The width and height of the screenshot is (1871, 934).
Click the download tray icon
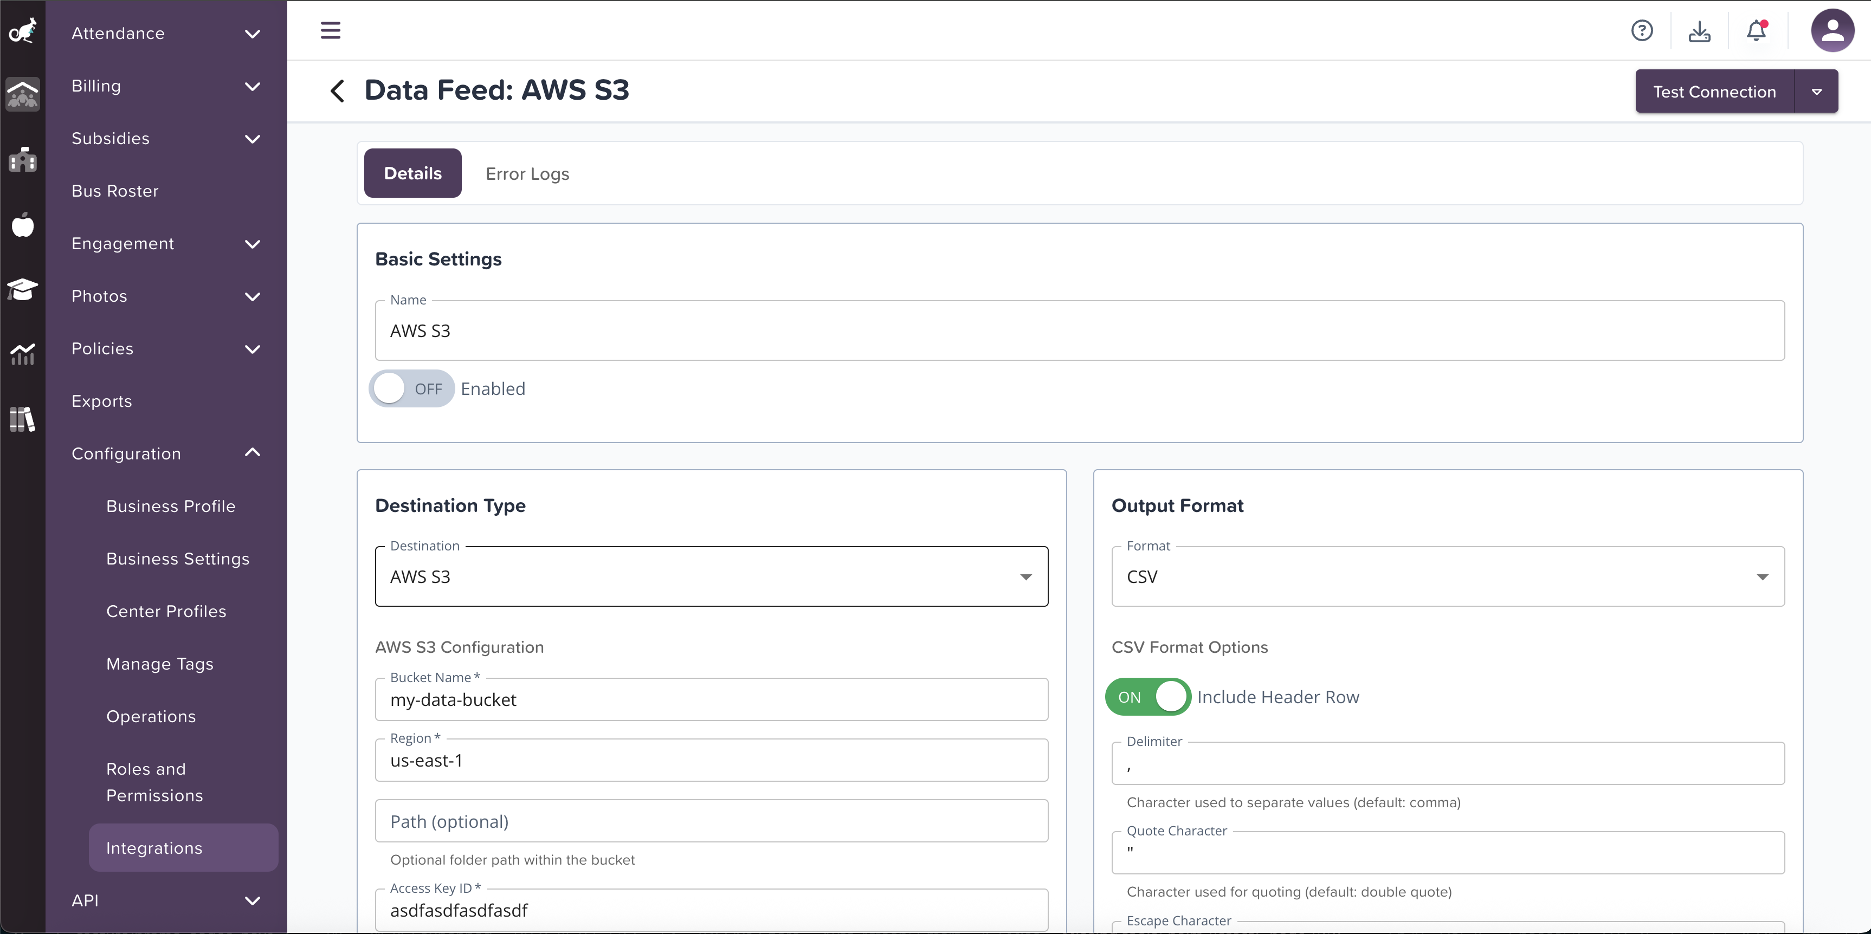coord(1699,30)
